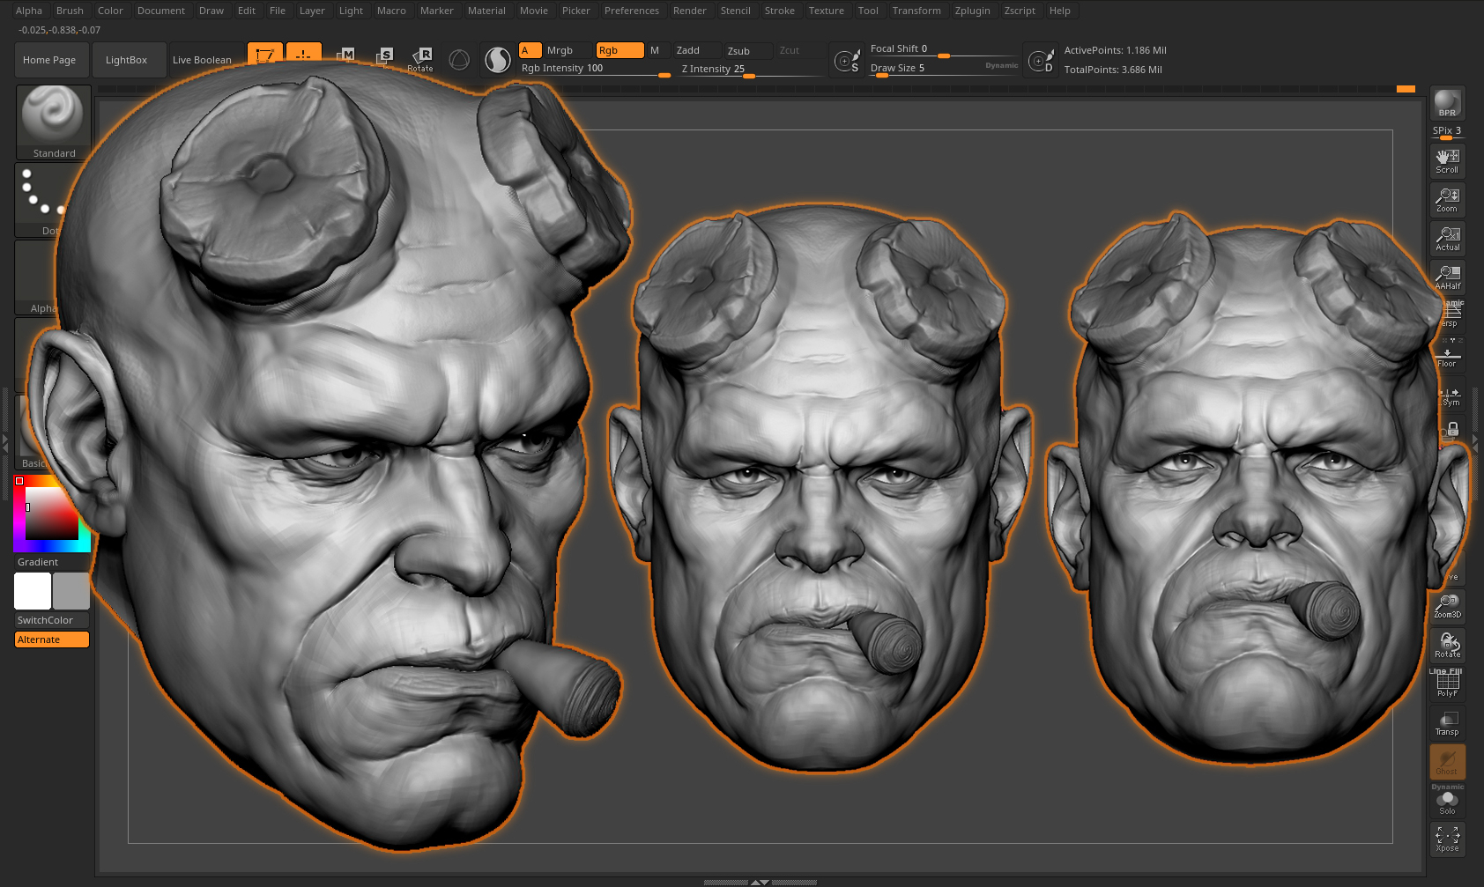
Task: Toggle Rgb paint mode
Action: (620, 50)
